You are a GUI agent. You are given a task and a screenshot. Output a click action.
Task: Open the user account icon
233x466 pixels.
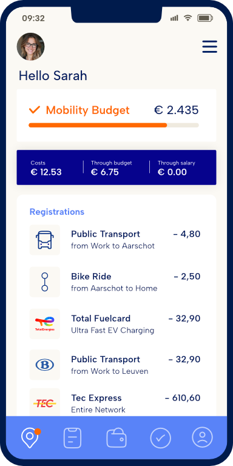[203, 437]
